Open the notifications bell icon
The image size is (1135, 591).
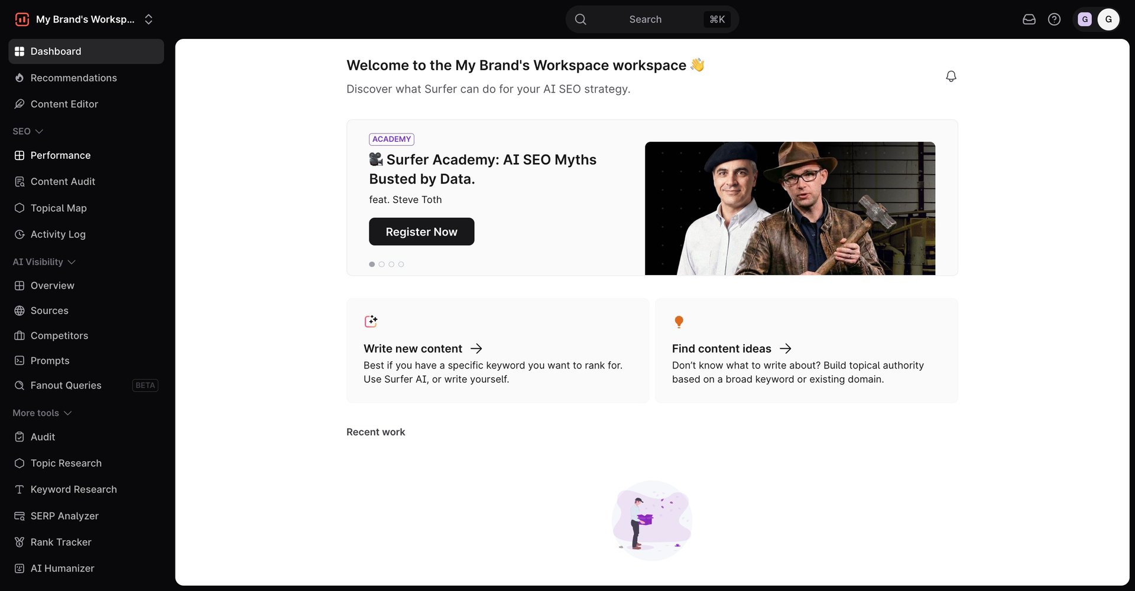click(x=951, y=76)
